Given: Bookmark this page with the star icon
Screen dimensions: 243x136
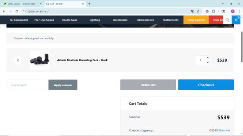Looking at the screenshot, I should pyautogui.click(x=198, y=11).
